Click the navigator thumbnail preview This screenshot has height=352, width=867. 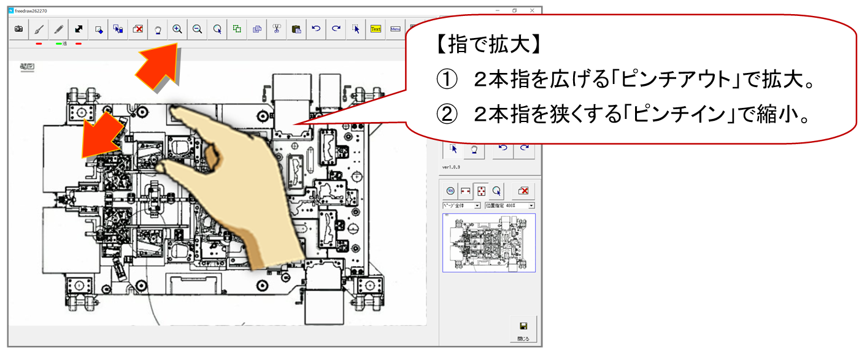(x=489, y=243)
